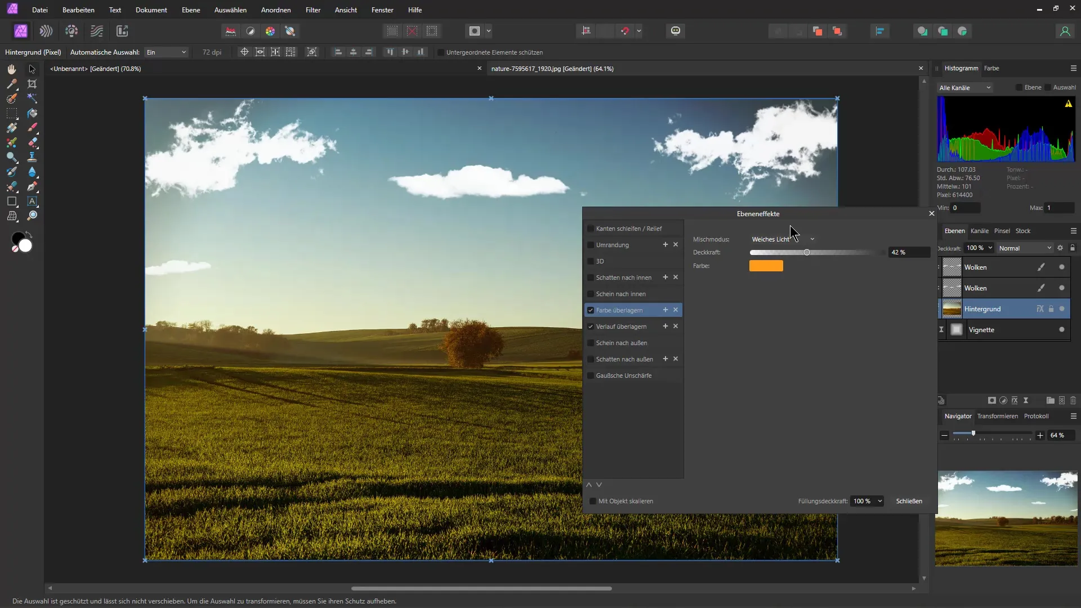Hide the Vignette layer
The width and height of the screenshot is (1081, 608).
tap(1062, 330)
